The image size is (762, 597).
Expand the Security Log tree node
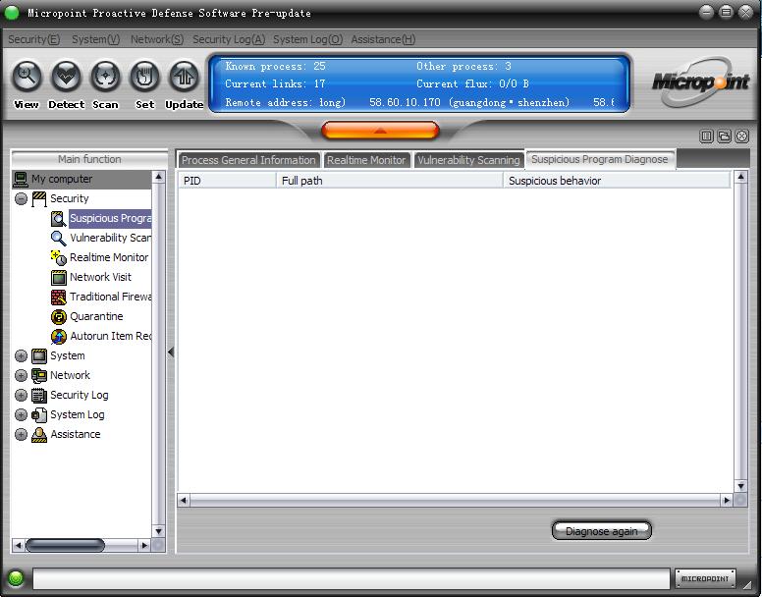21,396
